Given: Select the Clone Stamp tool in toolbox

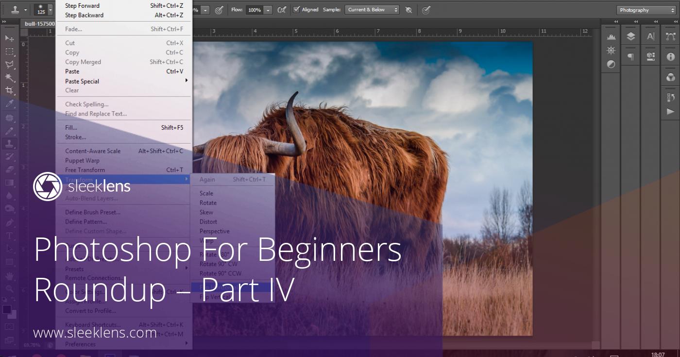Looking at the screenshot, I should [9, 144].
